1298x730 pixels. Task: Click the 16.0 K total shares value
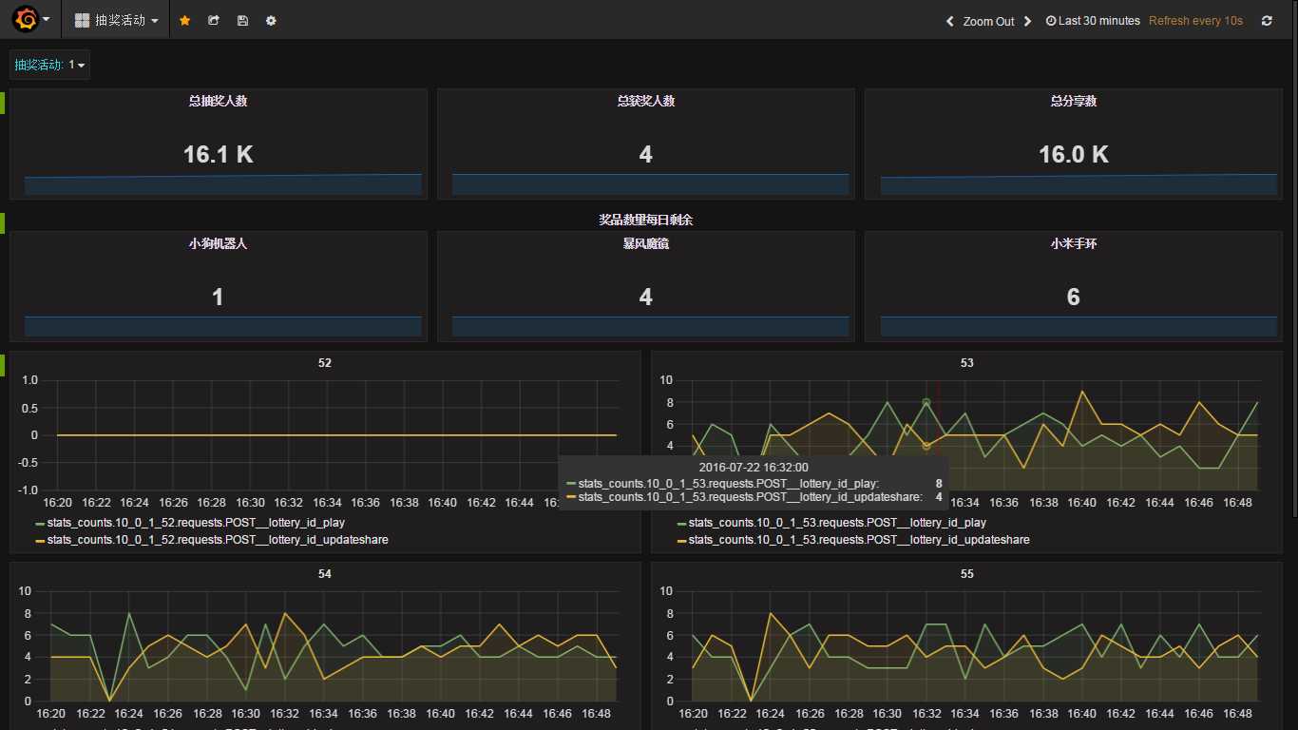[1074, 155]
